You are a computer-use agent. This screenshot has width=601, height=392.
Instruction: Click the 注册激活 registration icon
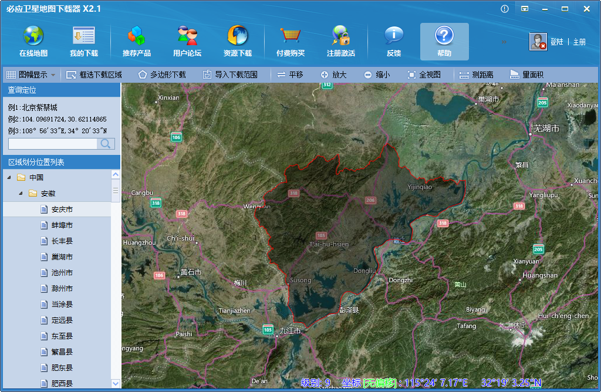tap(341, 36)
